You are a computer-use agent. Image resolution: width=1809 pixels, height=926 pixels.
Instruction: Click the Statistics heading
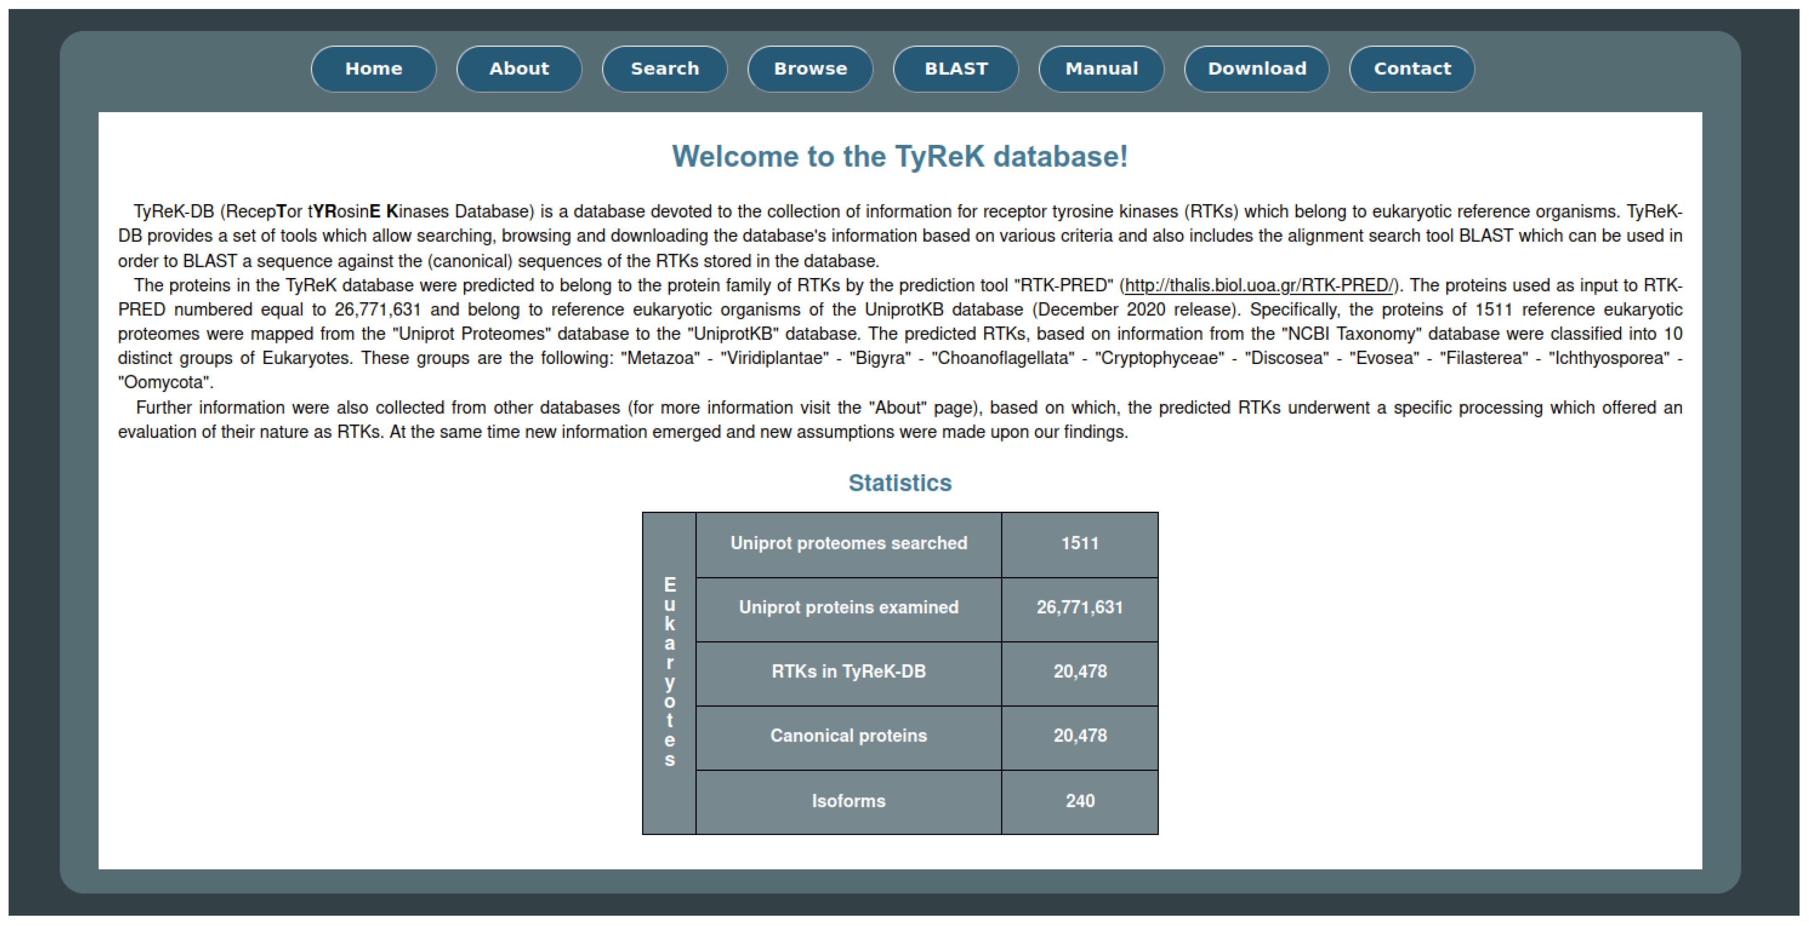pos(900,483)
